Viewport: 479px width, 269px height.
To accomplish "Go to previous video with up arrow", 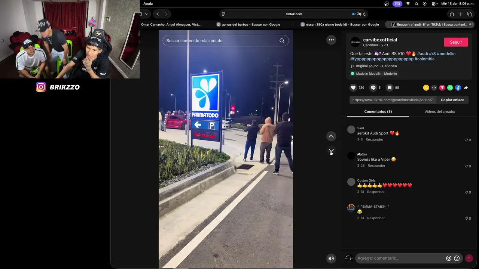I will tap(331, 136).
